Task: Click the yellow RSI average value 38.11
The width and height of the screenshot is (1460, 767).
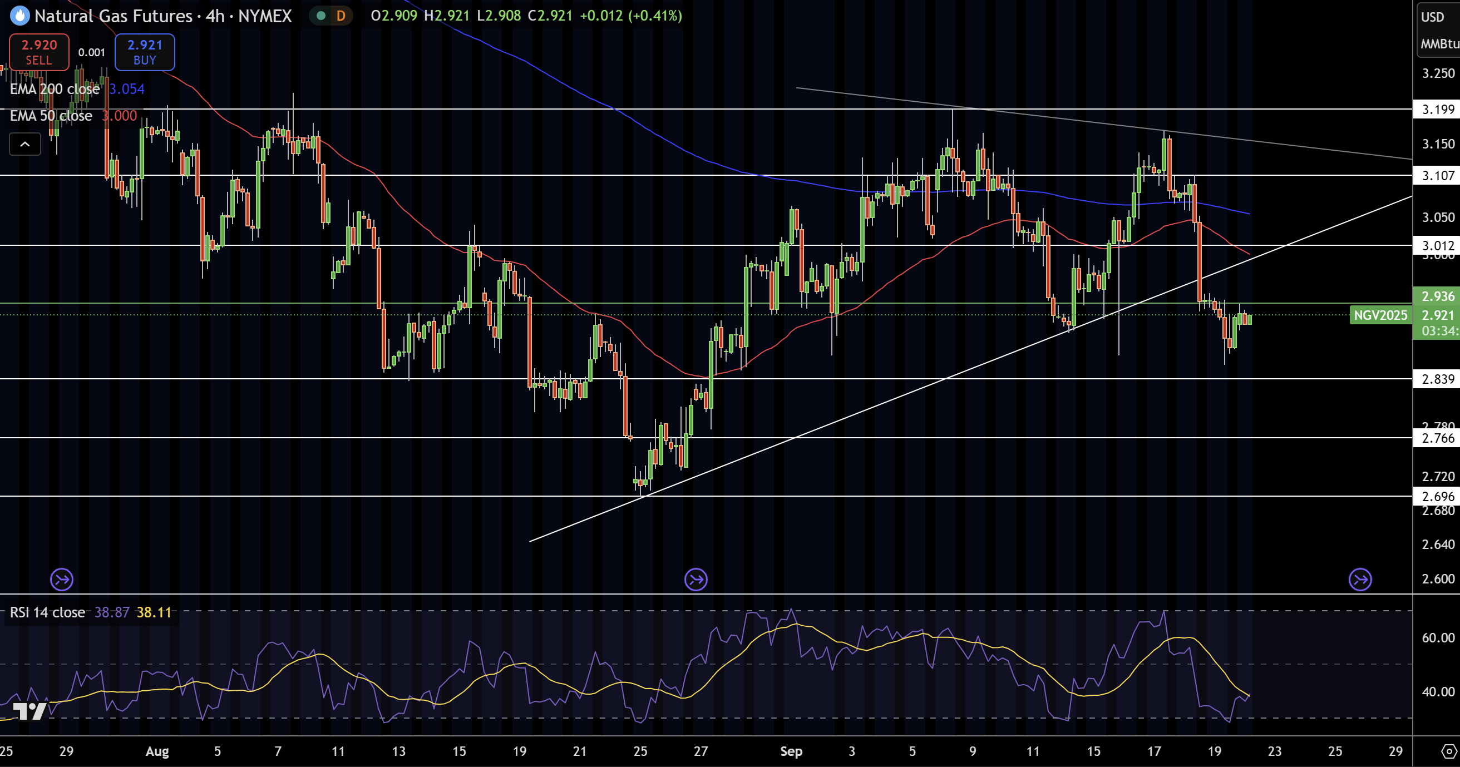Action: 154,612
